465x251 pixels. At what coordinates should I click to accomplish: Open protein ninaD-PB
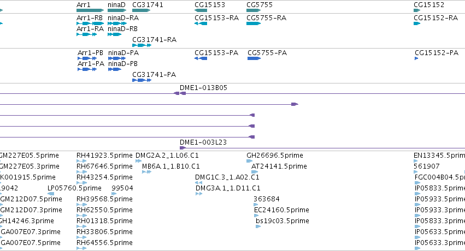coord(123,64)
